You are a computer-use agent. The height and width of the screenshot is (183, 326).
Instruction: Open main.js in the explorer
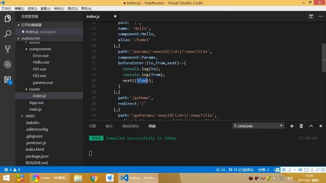(x=35, y=109)
